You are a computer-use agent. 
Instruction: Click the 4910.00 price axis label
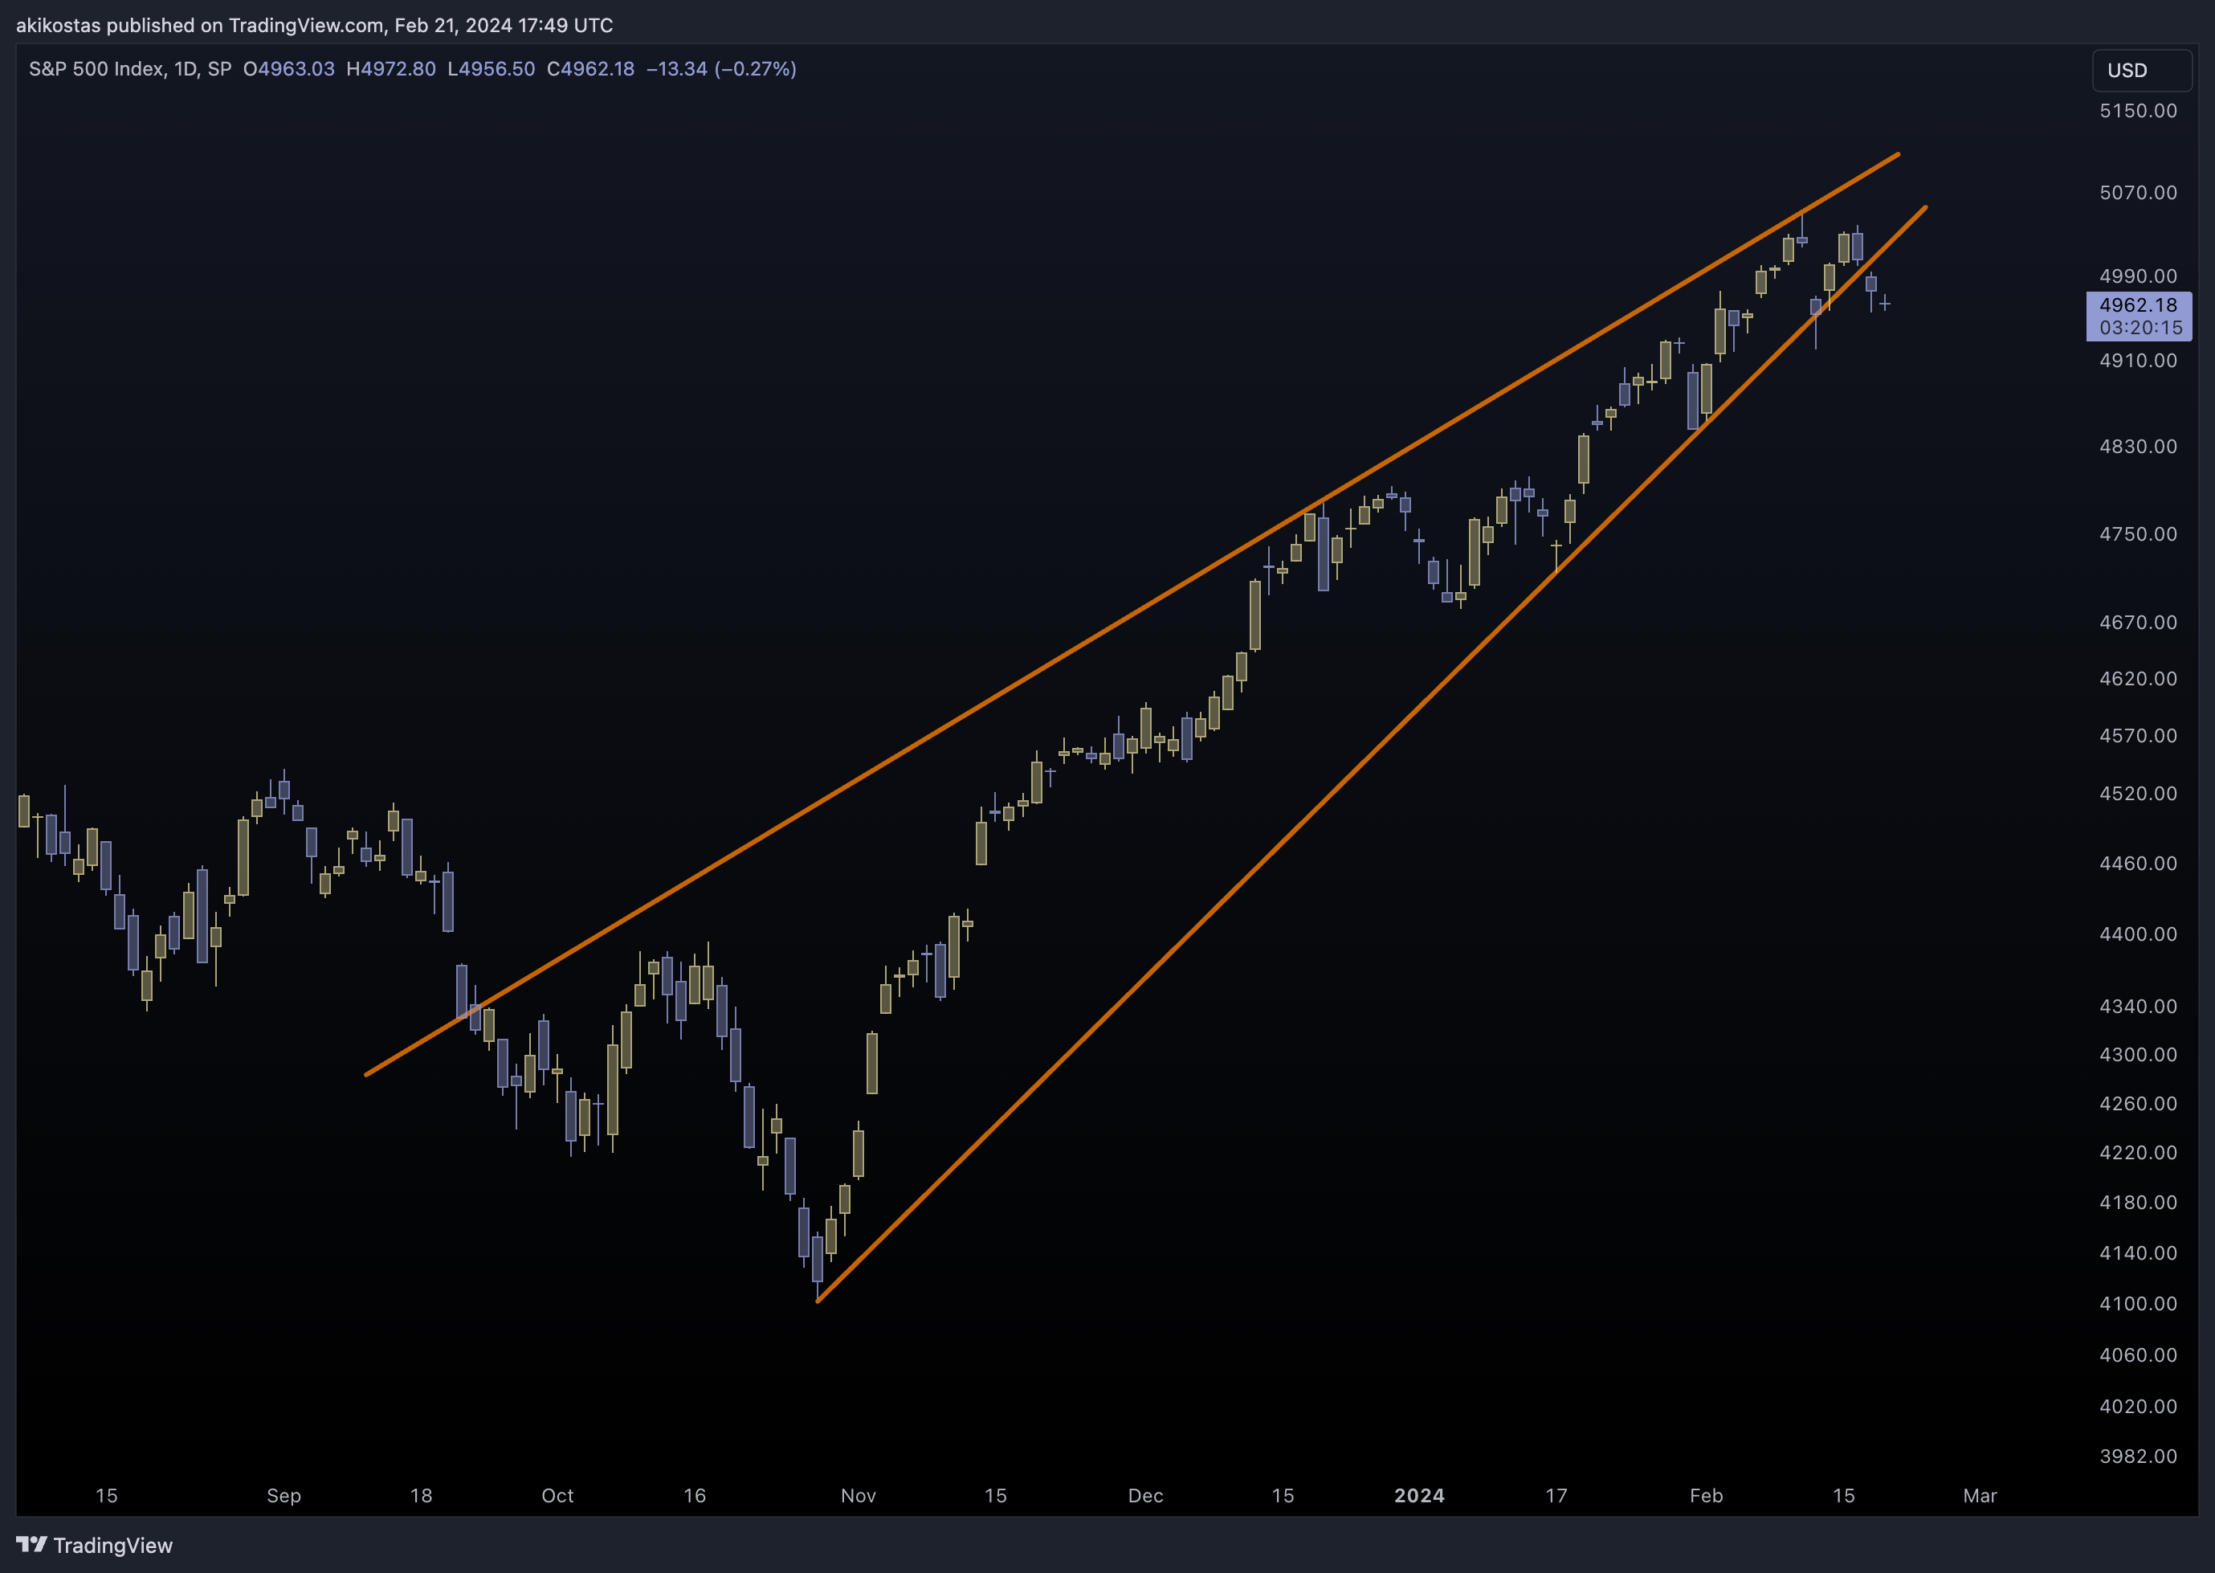click(x=2138, y=361)
